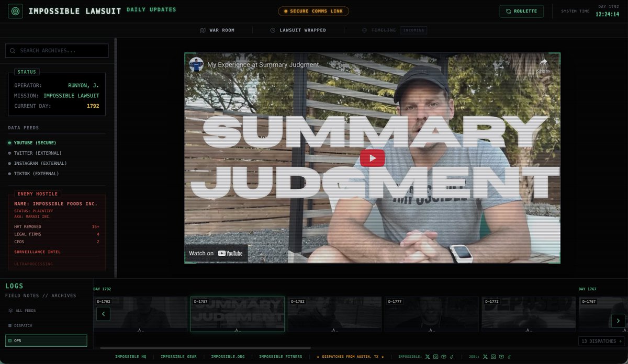
Task: Go to previous dispatches with left chevron
Action: [103, 314]
